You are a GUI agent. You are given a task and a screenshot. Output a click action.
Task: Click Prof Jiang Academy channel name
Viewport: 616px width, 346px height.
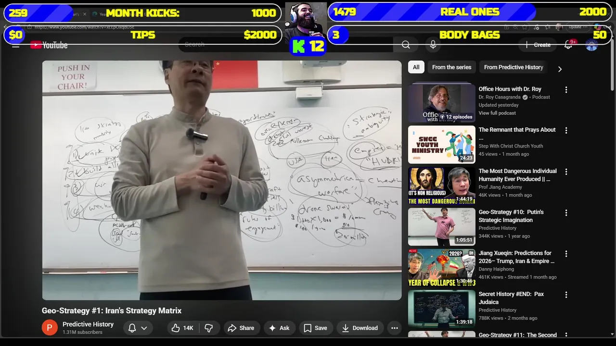tap(500, 187)
